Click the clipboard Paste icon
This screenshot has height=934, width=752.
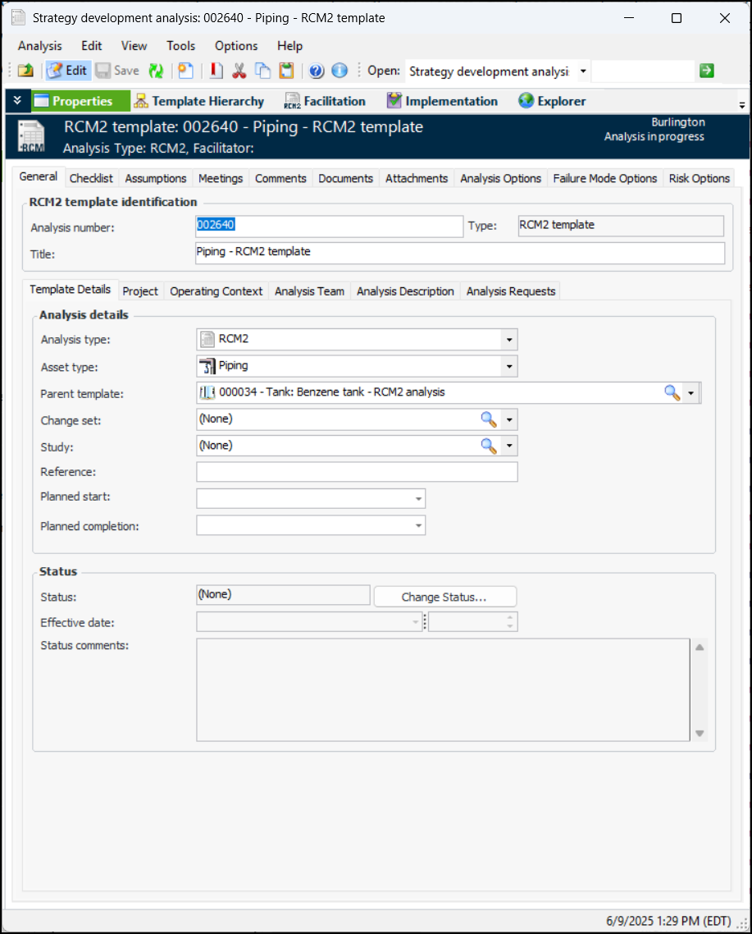coord(286,71)
